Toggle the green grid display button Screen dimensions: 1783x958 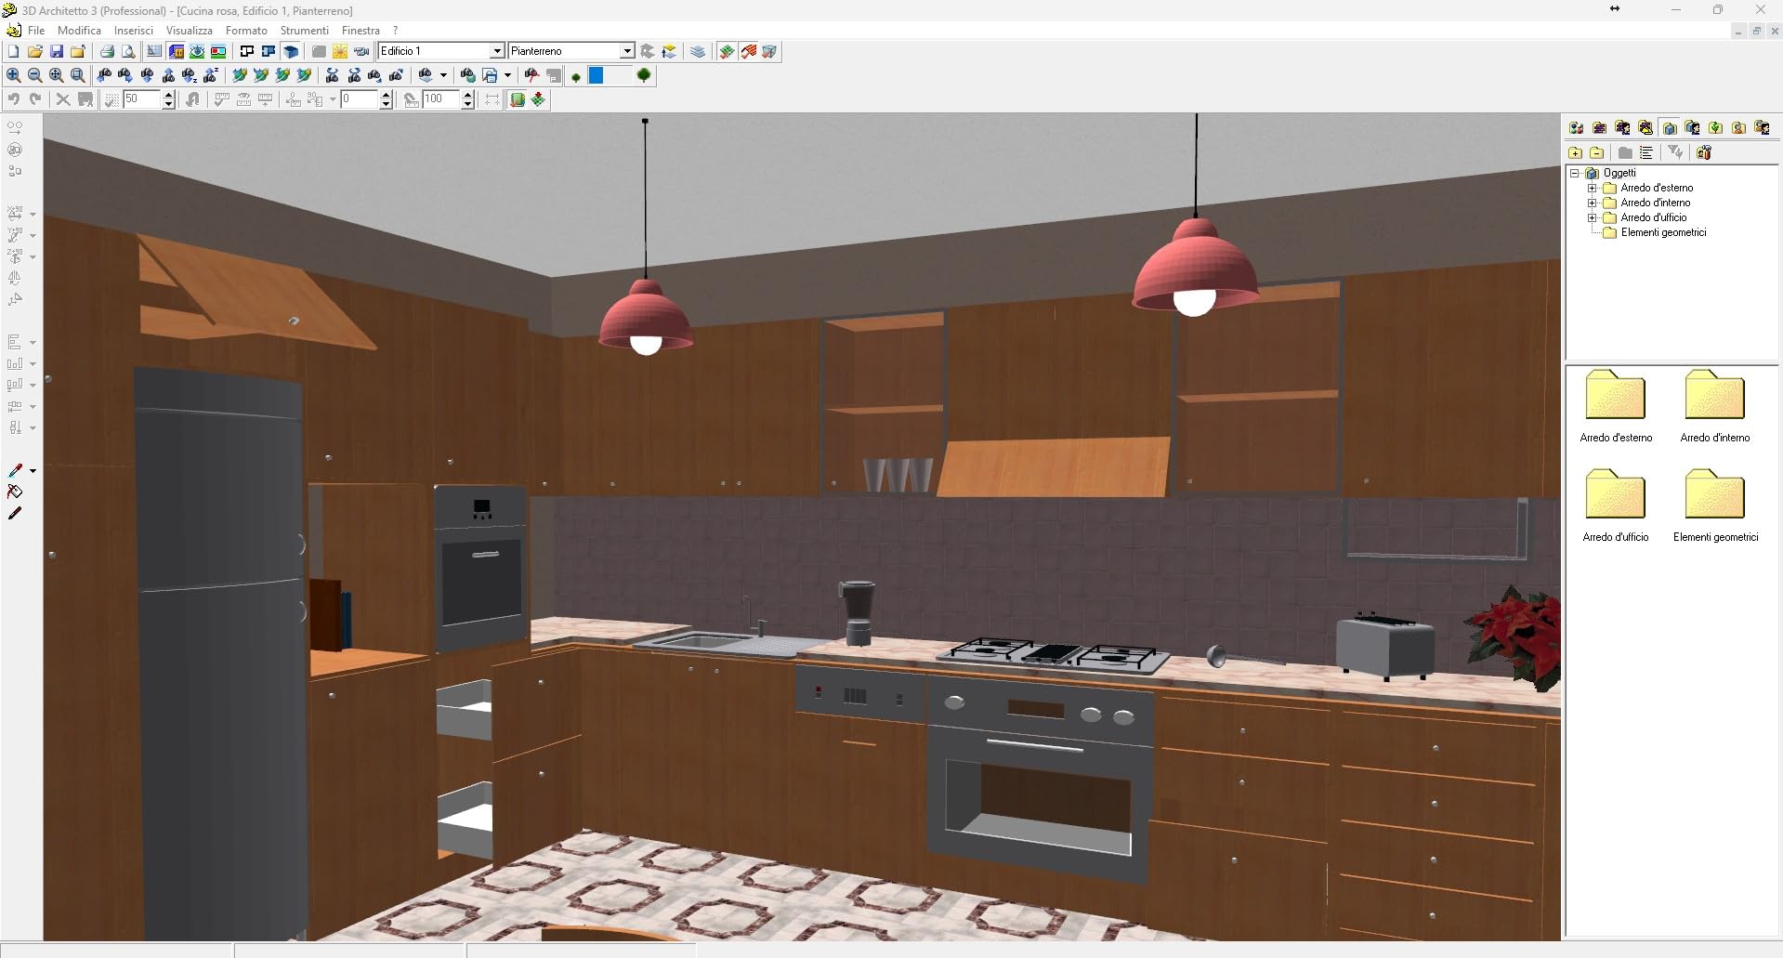(727, 51)
